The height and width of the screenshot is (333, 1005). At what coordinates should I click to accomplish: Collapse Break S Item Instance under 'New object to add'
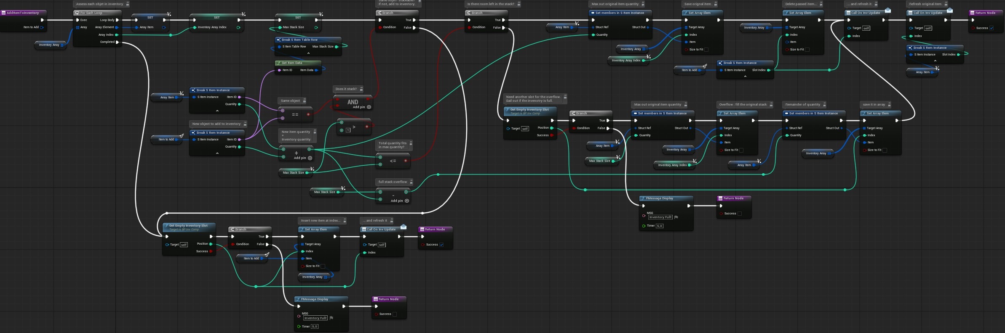[217, 153]
